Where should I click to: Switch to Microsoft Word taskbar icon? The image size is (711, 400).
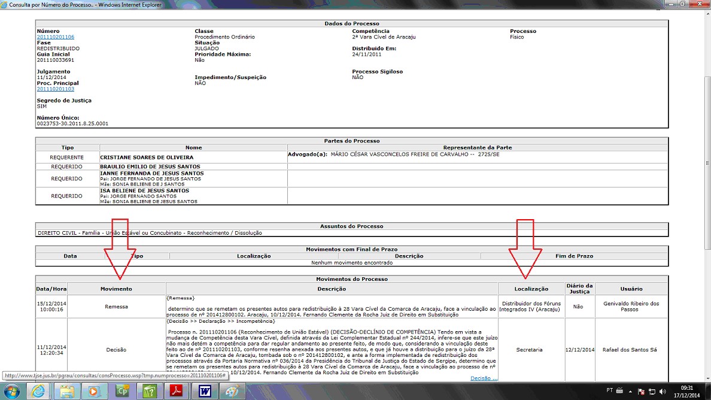tap(205, 392)
